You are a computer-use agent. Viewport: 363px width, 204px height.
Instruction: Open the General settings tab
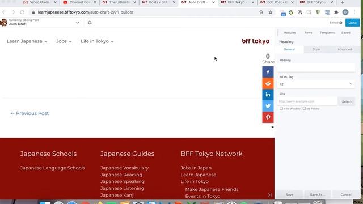[289, 49]
